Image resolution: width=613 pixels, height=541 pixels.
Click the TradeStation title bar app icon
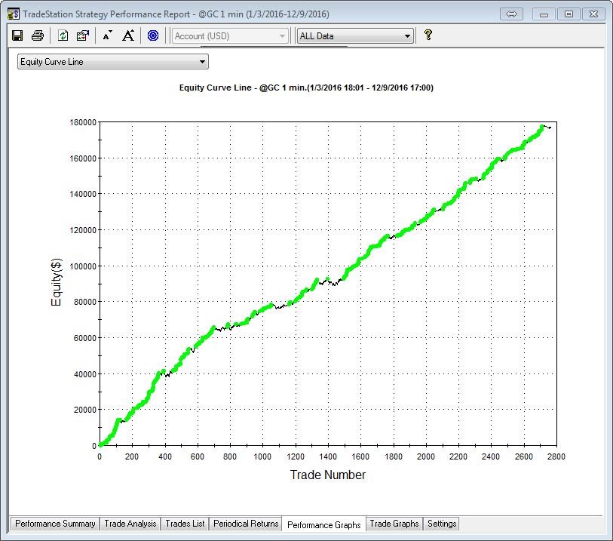tap(13, 14)
